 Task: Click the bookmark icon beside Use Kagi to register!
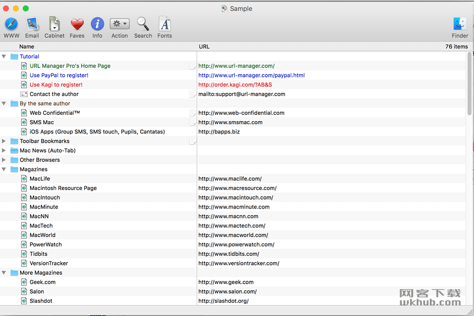click(x=24, y=84)
